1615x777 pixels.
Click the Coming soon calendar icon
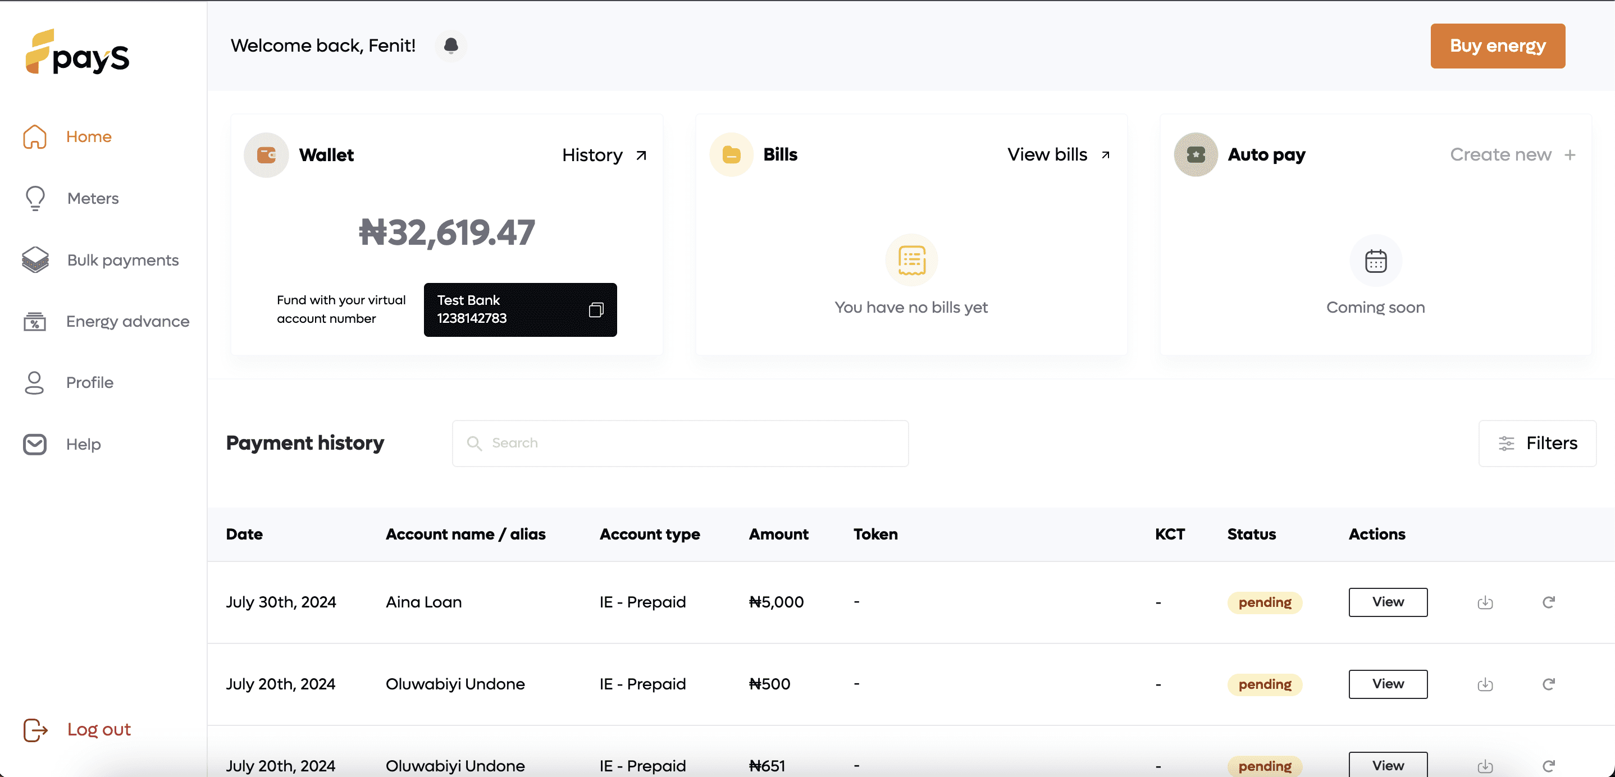click(1376, 260)
